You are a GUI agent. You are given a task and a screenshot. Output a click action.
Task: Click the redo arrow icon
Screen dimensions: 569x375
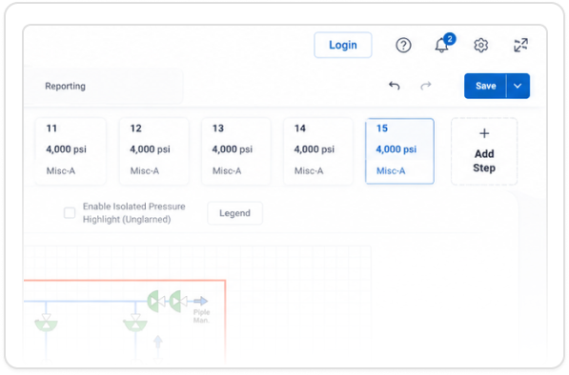(x=426, y=86)
